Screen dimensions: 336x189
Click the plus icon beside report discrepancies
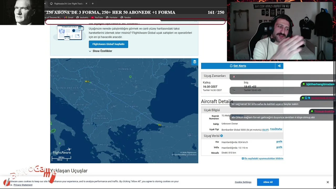(243, 159)
